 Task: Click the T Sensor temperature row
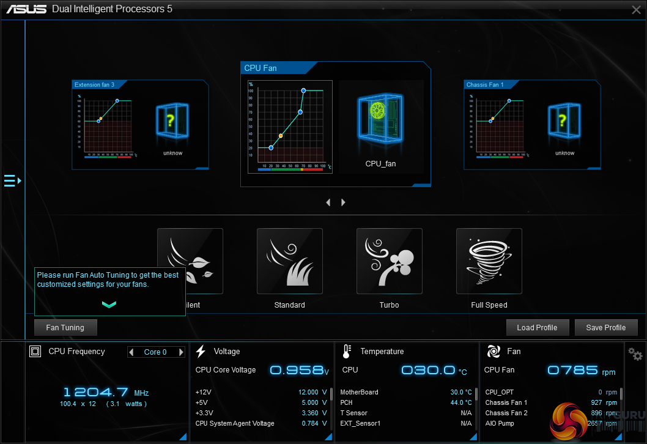coord(406,413)
